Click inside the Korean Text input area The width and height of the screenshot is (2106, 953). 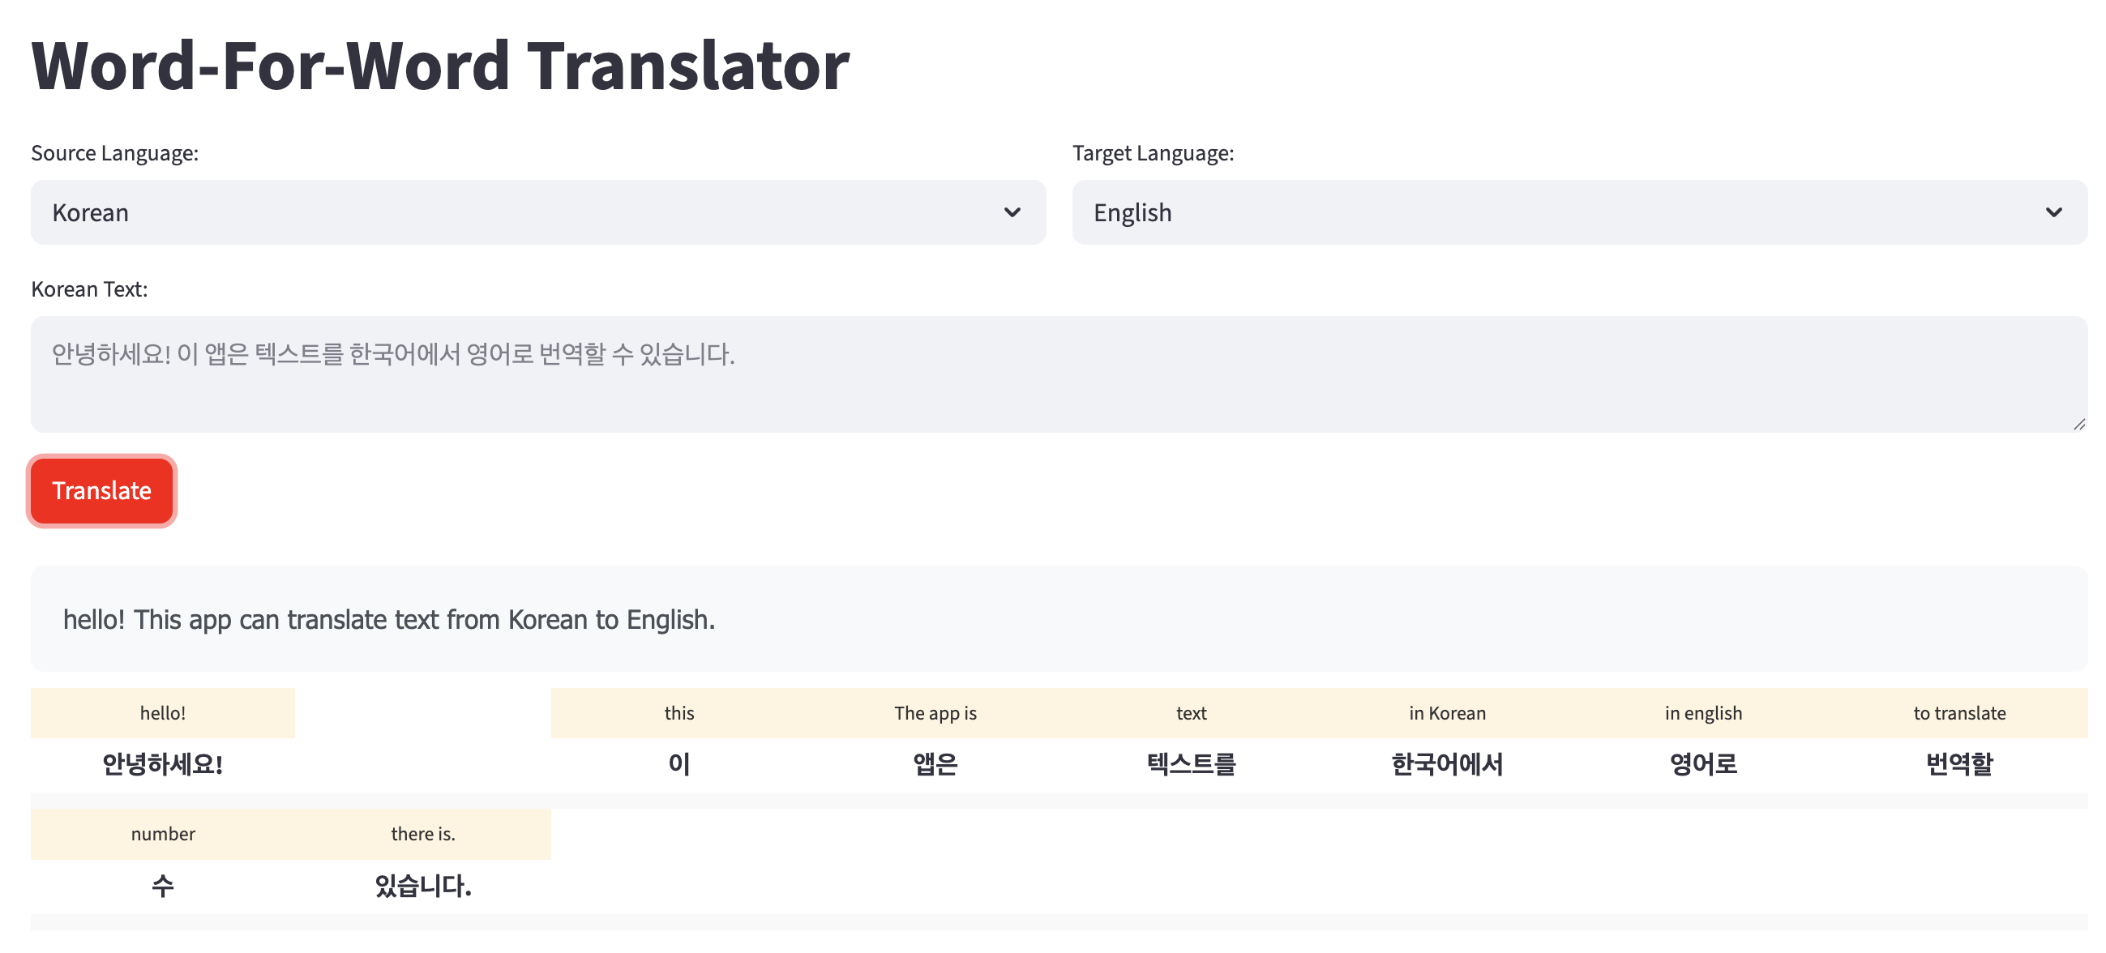pyautogui.click(x=1058, y=374)
